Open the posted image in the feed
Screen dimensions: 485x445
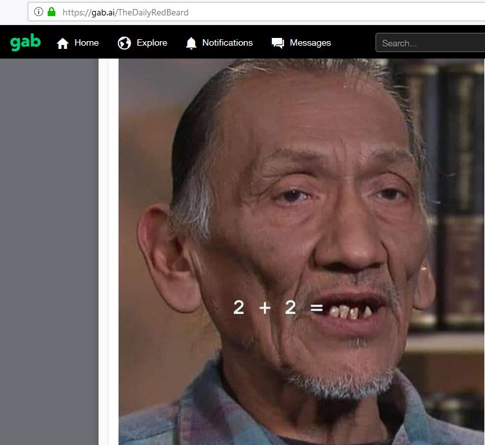coord(301,193)
